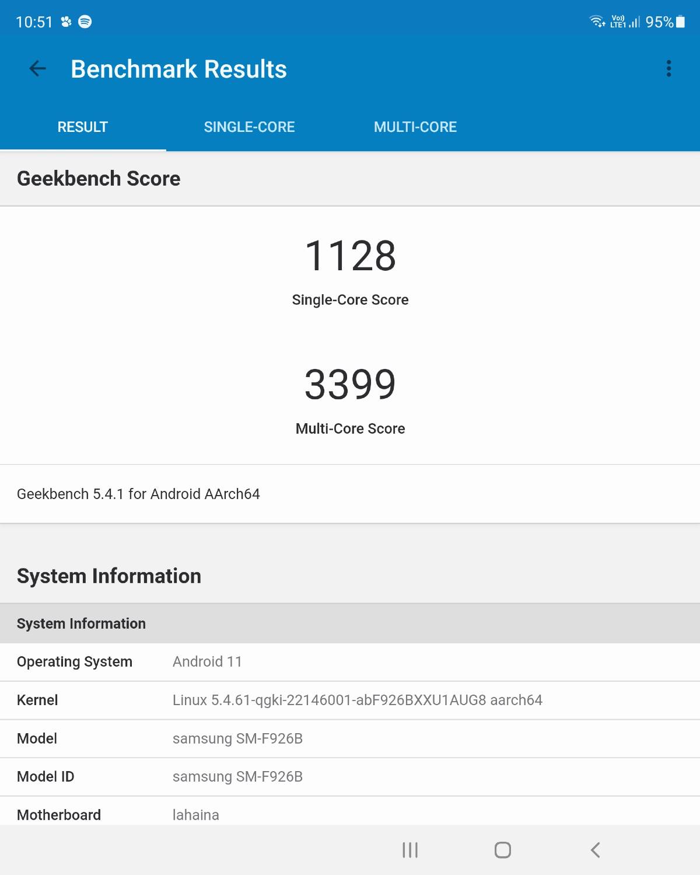This screenshot has width=700, height=875.
Task: Open recent apps with navigation bar button
Action: [410, 850]
